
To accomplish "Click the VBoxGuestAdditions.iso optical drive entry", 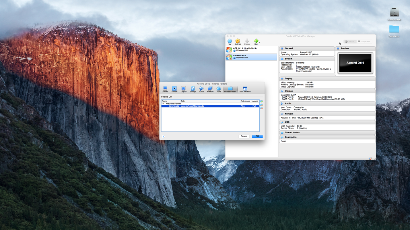I will point(321,99).
